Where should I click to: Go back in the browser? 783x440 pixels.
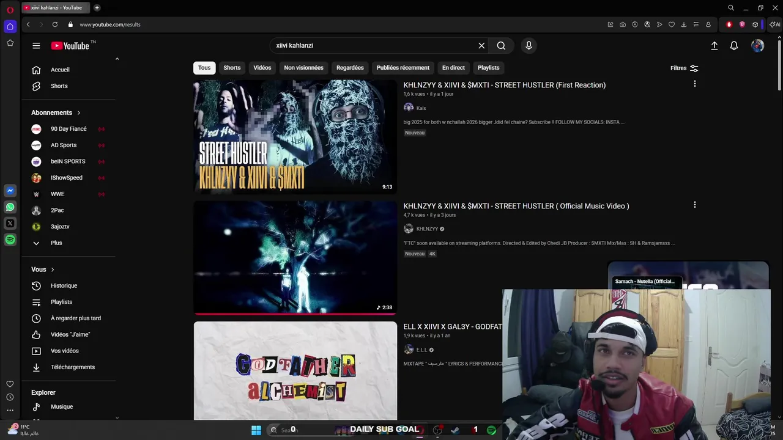pos(28,24)
